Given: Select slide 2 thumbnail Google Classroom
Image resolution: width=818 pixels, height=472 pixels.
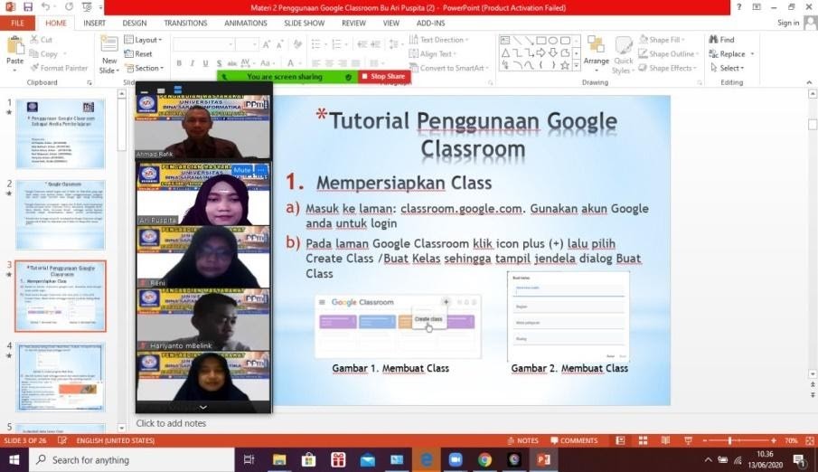Looking at the screenshot, I should pyautogui.click(x=61, y=214).
